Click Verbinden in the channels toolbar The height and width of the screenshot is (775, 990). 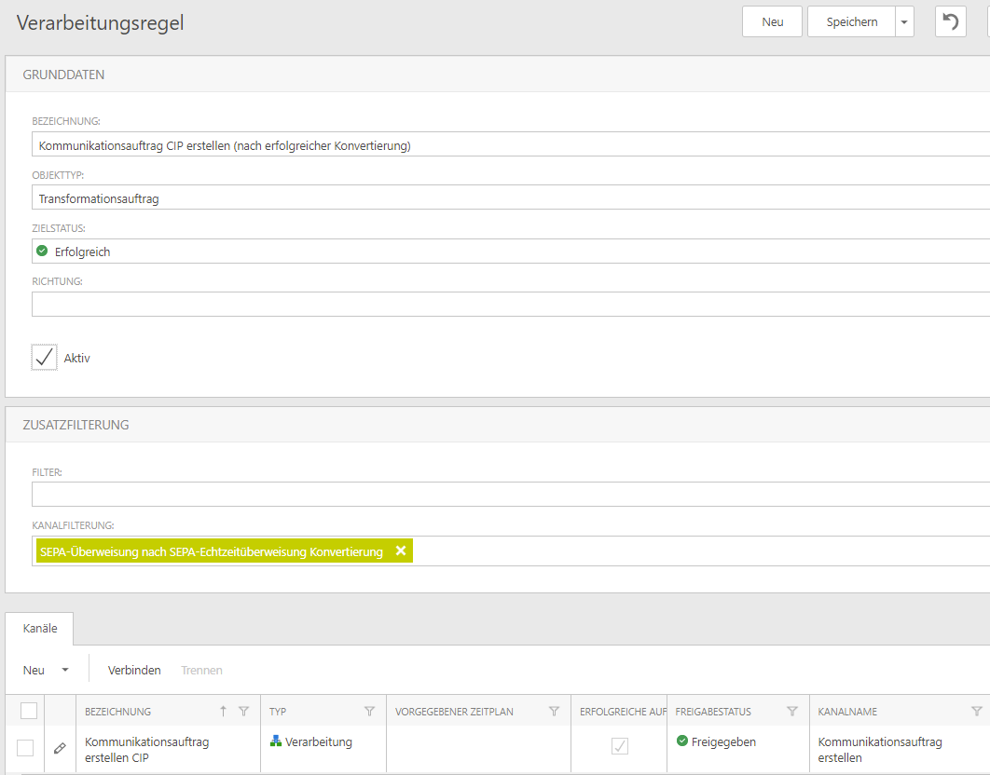134,670
